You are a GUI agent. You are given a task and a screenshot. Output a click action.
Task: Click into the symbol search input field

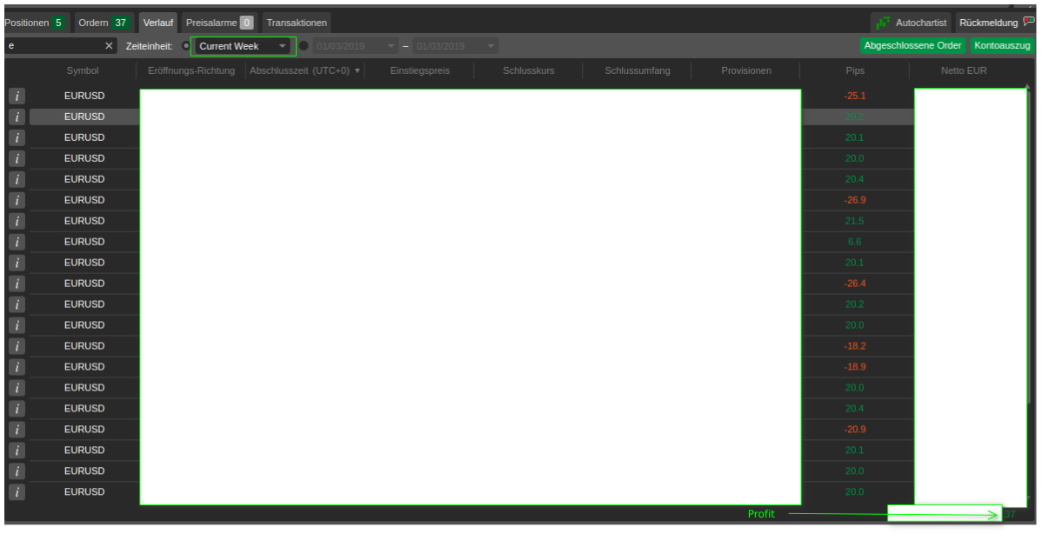point(55,46)
